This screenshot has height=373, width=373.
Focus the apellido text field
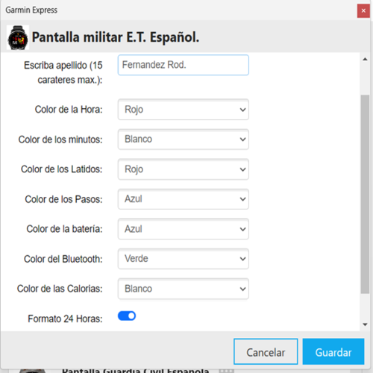click(x=184, y=65)
